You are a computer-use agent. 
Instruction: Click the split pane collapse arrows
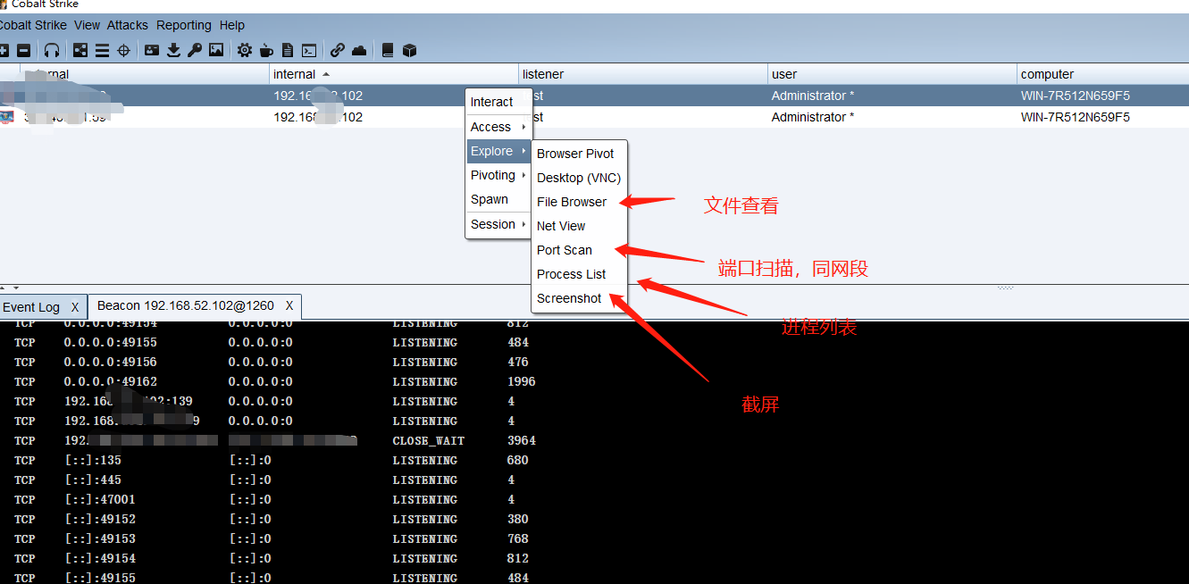(10, 288)
